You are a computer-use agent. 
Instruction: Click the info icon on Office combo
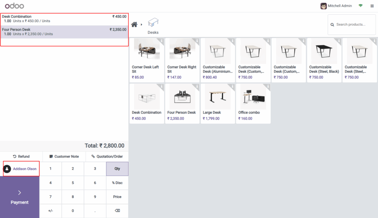click(268, 86)
